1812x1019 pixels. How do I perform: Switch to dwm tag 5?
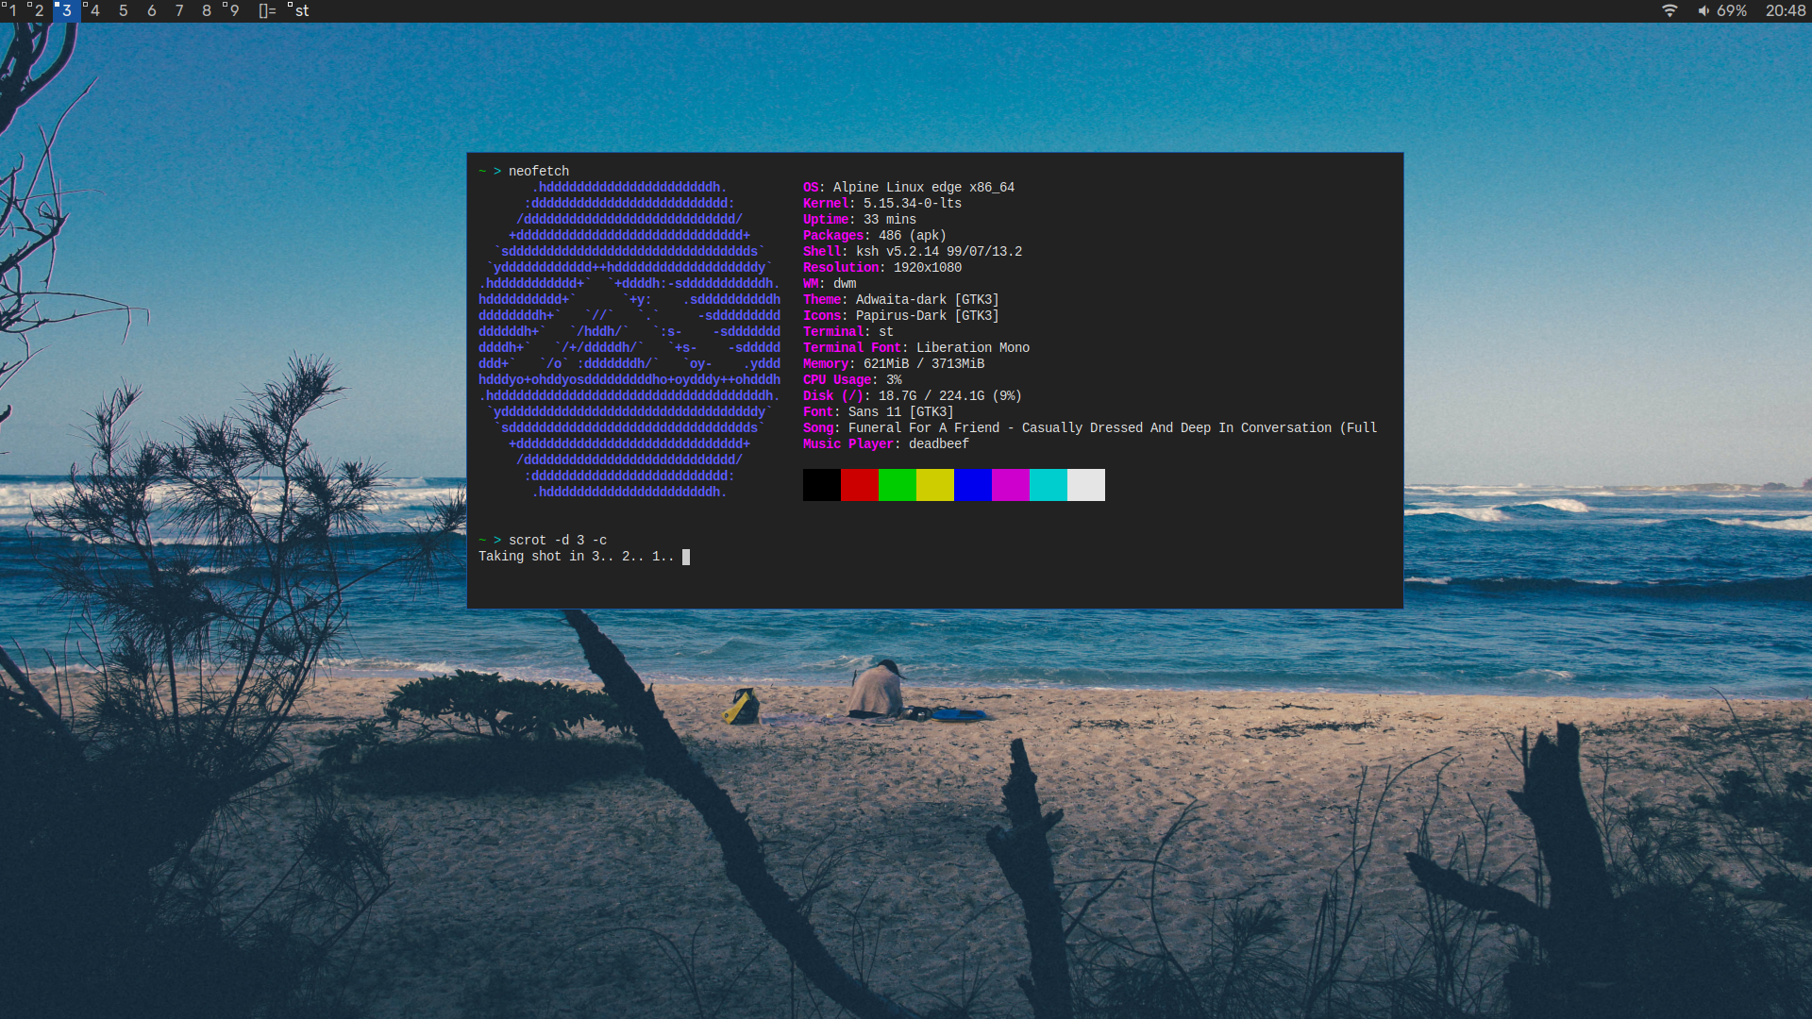click(x=123, y=10)
